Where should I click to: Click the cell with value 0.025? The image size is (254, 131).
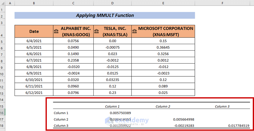tap(163, 93)
